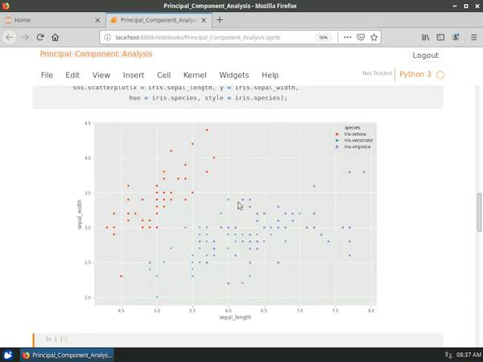
Task: Bookmark this page with star icon
Action: click(374, 38)
